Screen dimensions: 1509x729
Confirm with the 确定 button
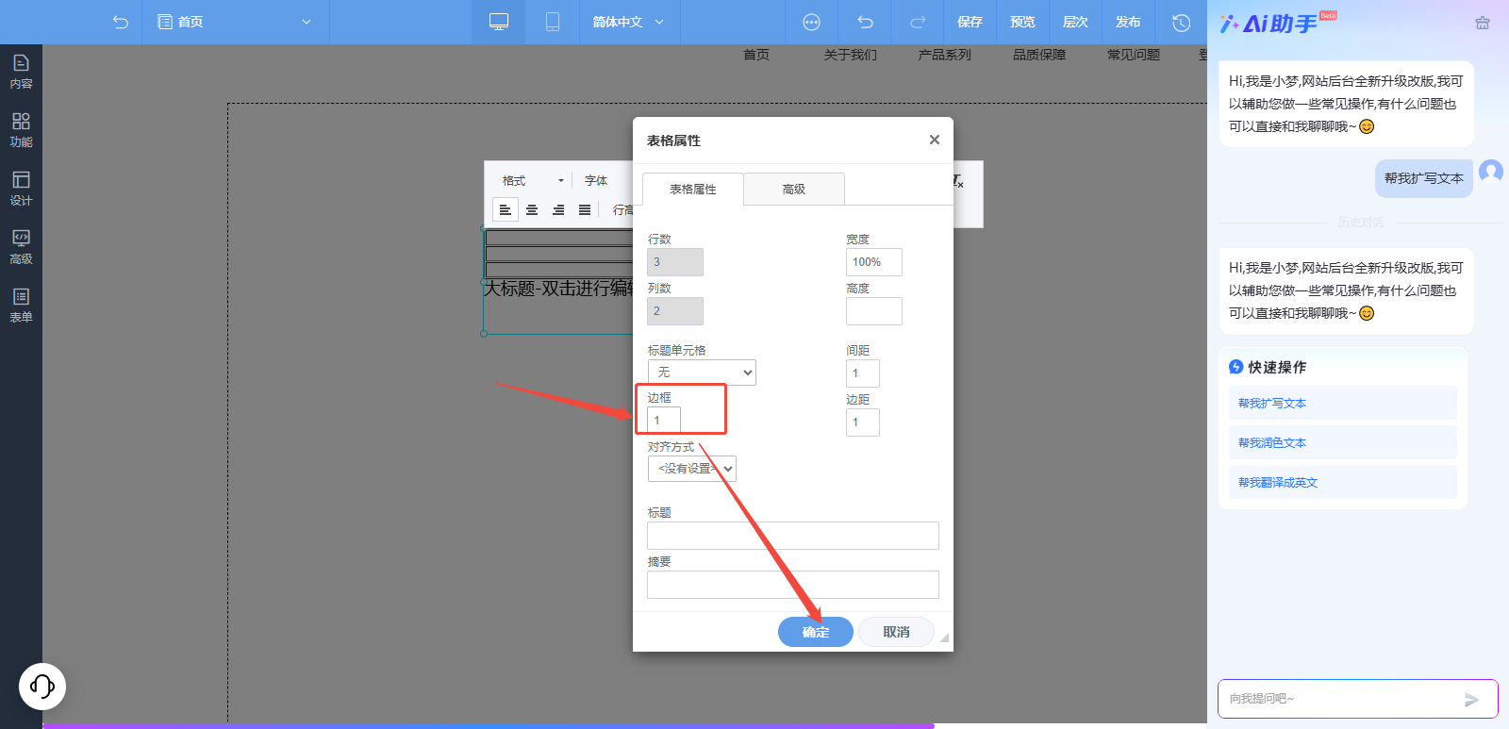point(815,632)
